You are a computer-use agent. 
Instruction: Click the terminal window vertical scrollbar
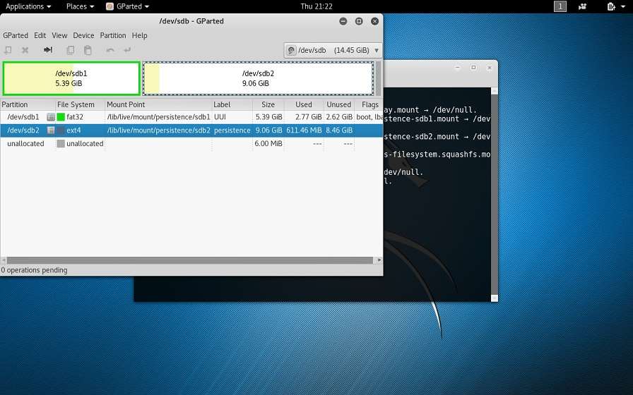tap(494, 194)
